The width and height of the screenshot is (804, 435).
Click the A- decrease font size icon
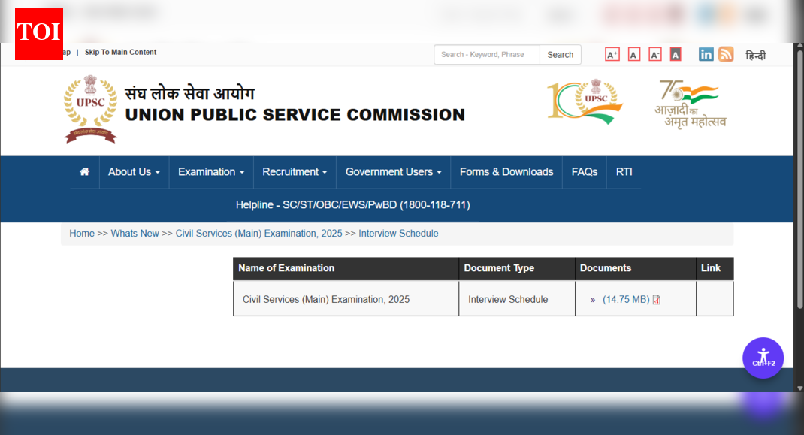click(x=654, y=54)
